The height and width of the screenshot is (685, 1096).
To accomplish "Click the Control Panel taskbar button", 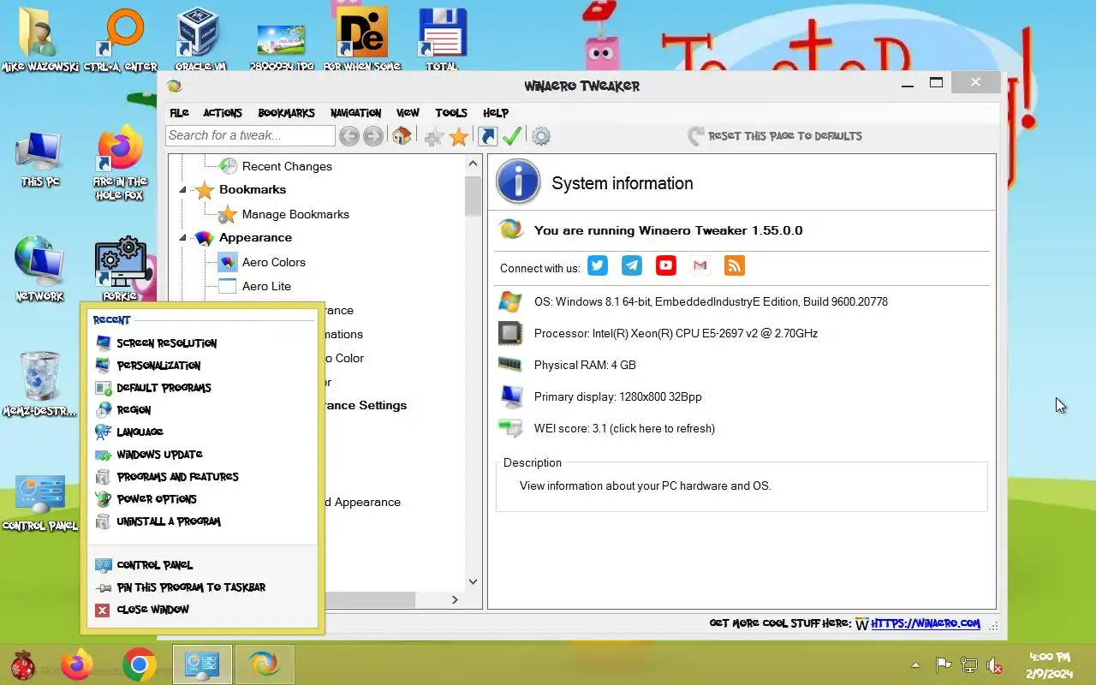I will [x=202, y=664].
